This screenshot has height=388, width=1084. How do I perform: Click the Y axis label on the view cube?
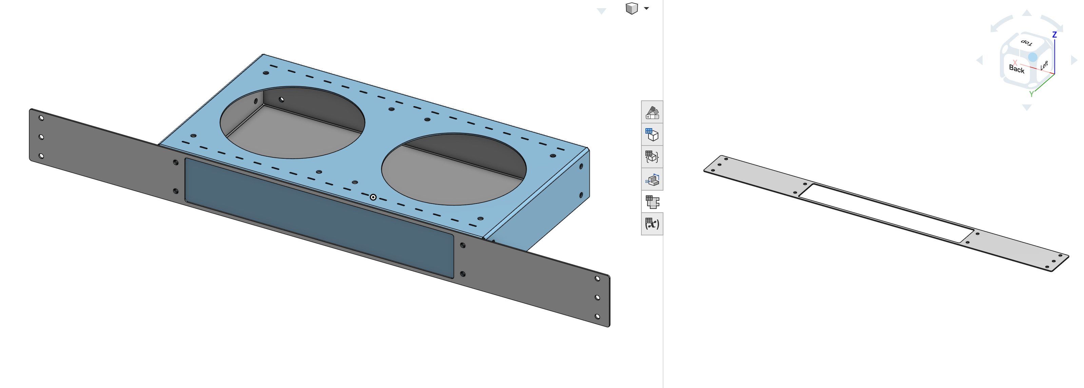(x=1031, y=94)
